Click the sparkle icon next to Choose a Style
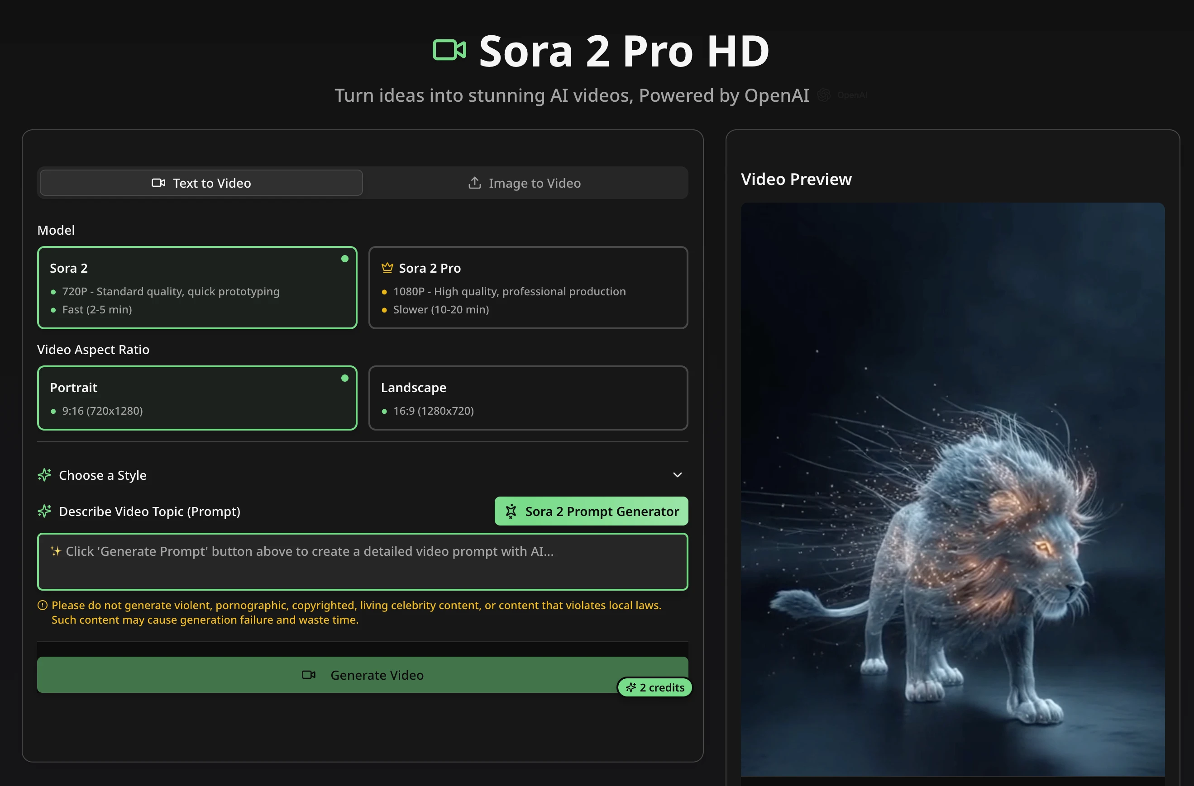Image resolution: width=1194 pixels, height=786 pixels. (x=45, y=475)
